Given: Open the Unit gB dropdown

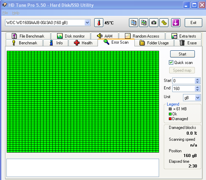Looking at the screenshot, I should pos(198,98).
